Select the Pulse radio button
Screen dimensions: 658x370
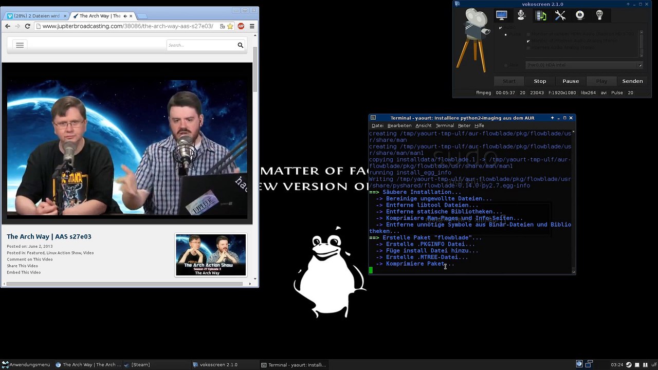pyautogui.click(x=506, y=34)
